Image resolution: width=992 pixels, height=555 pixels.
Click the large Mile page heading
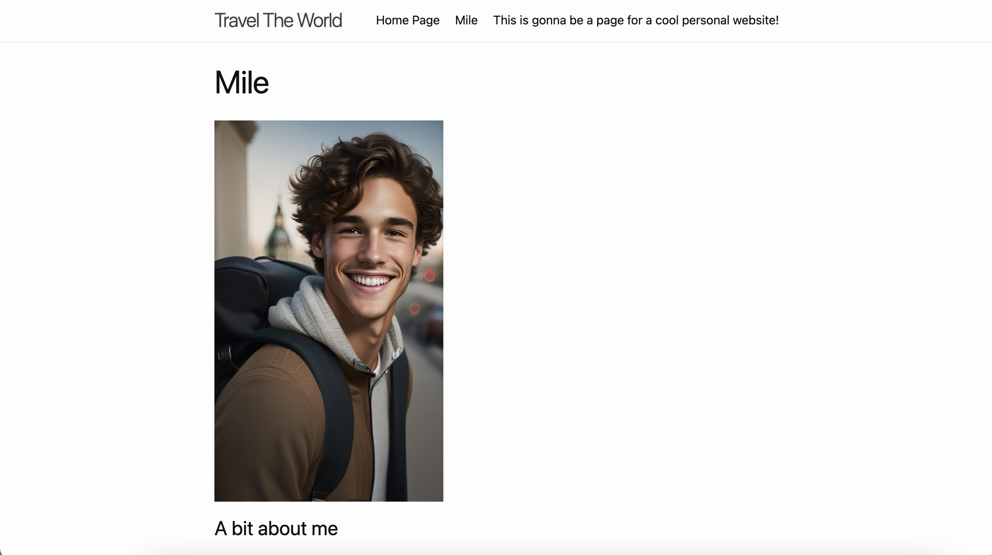[242, 83]
